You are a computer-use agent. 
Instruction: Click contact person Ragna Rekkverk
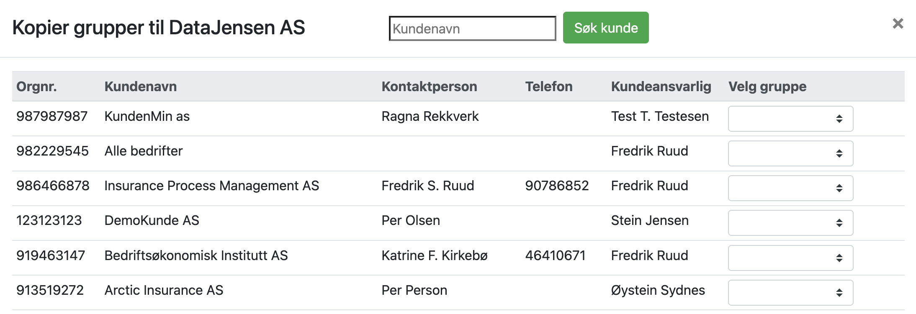click(430, 116)
